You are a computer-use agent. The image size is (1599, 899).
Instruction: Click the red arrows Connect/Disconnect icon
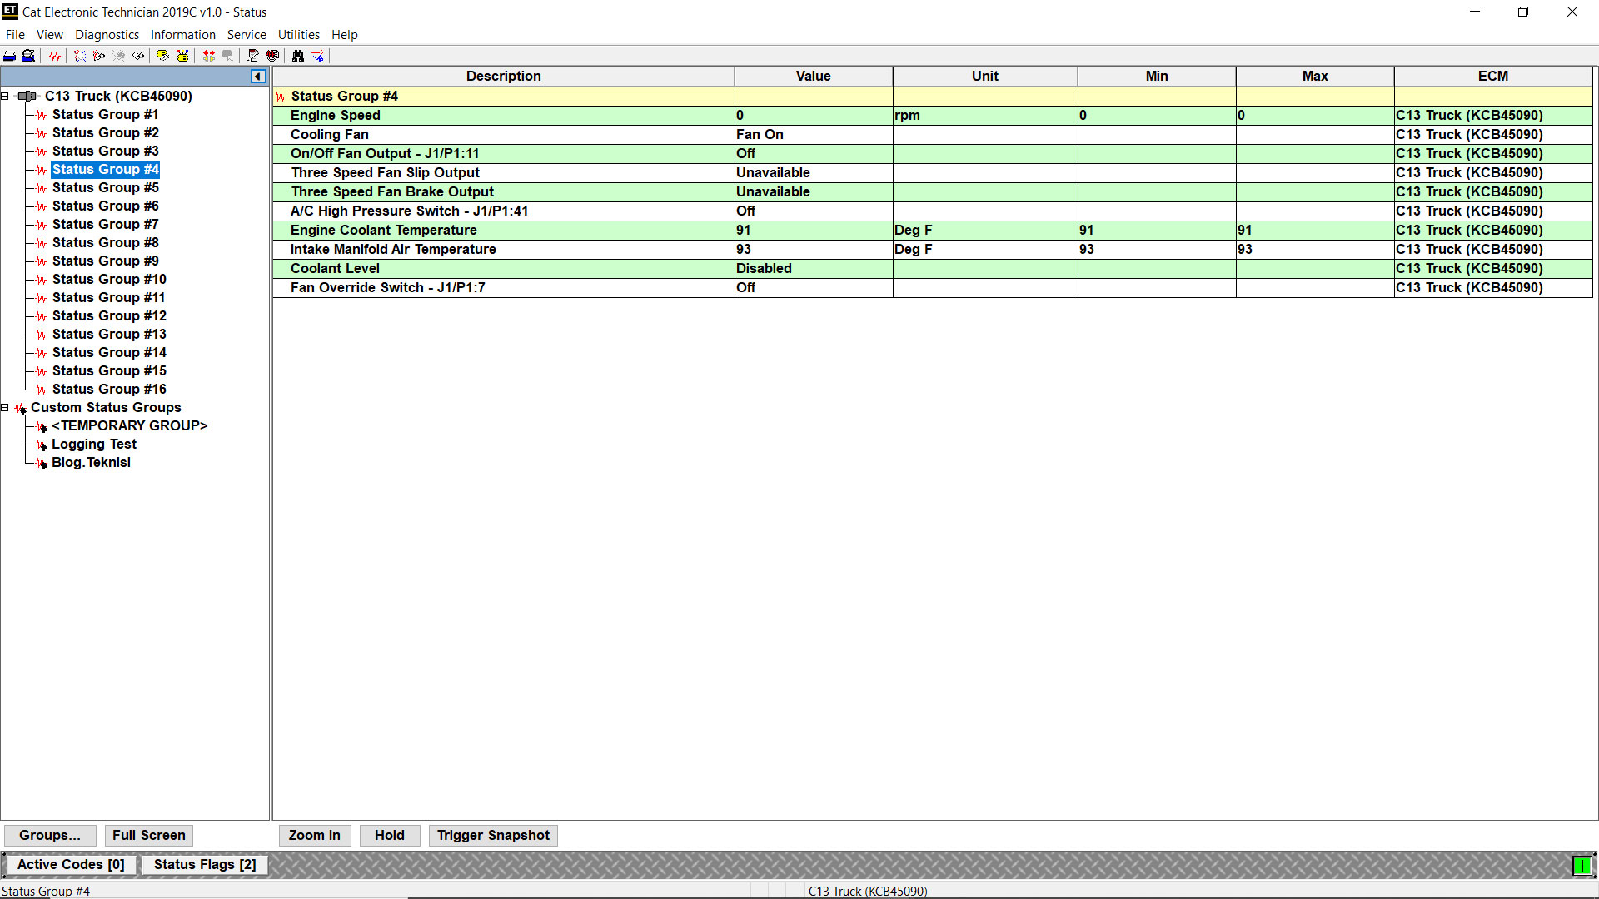click(x=209, y=56)
